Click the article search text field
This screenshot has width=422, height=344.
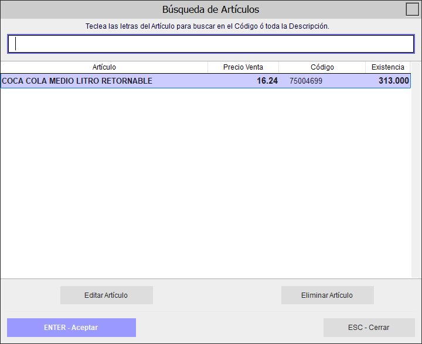tap(211, 44)
